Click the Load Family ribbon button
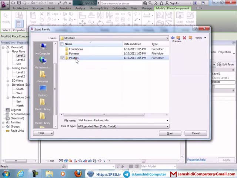 180,19
